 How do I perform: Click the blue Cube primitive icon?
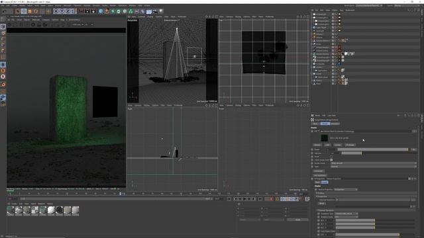point(101,11)
